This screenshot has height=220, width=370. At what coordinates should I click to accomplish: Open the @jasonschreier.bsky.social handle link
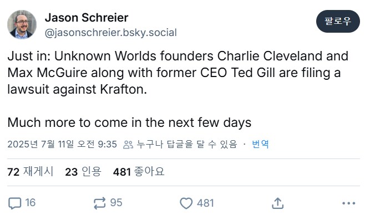[x=111, y=33]
